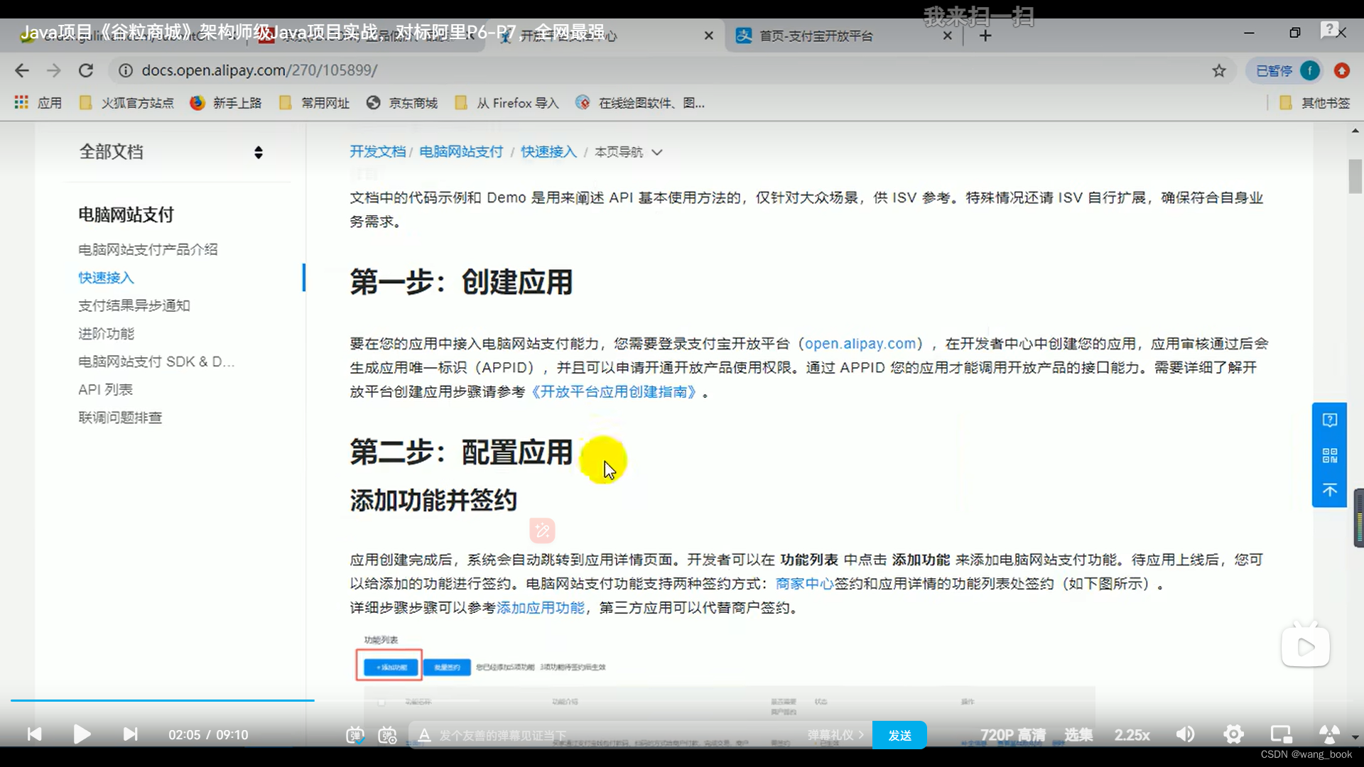This screenshot has width=1364, height=767.
Task: Open 常用网址 bookmark folder
Action: point(315,103)
